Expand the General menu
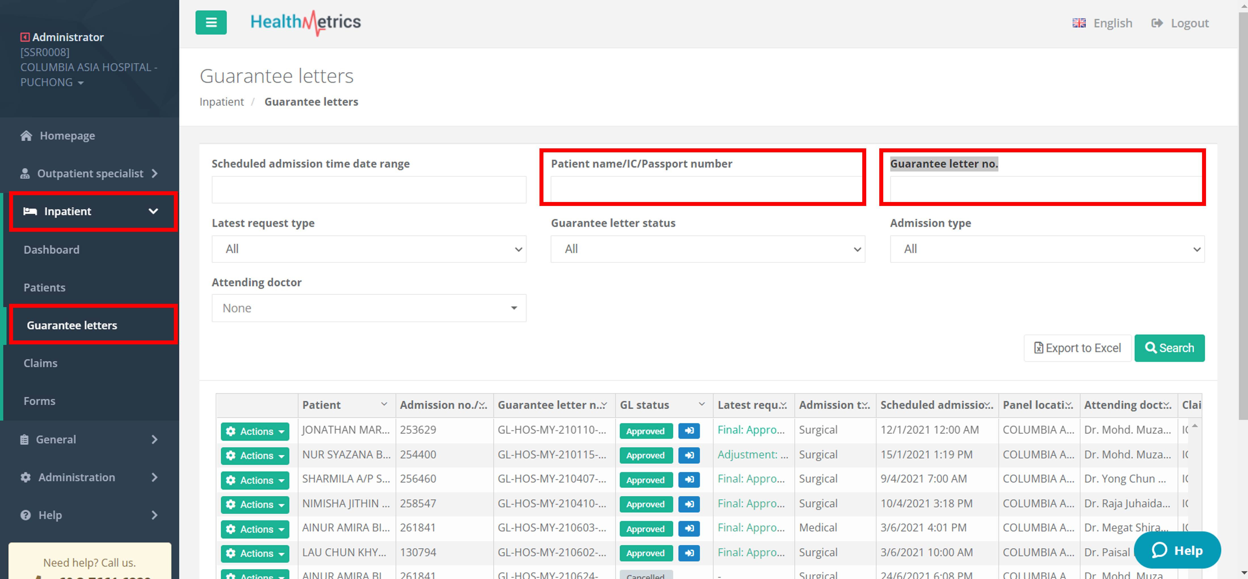The image size is (1248, 579). [90, 439]
